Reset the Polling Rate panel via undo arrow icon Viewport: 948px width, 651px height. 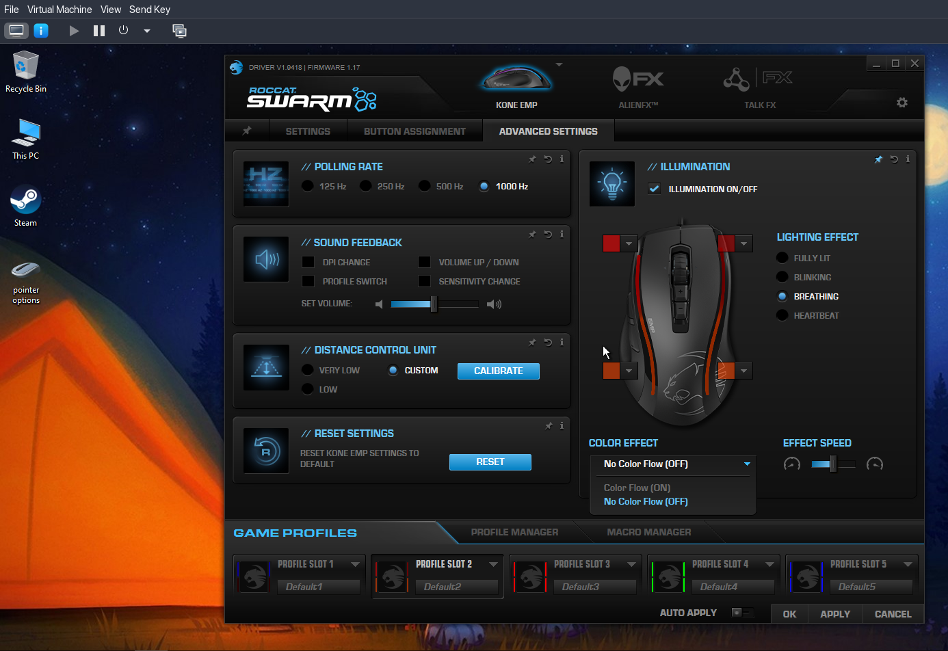547,159
